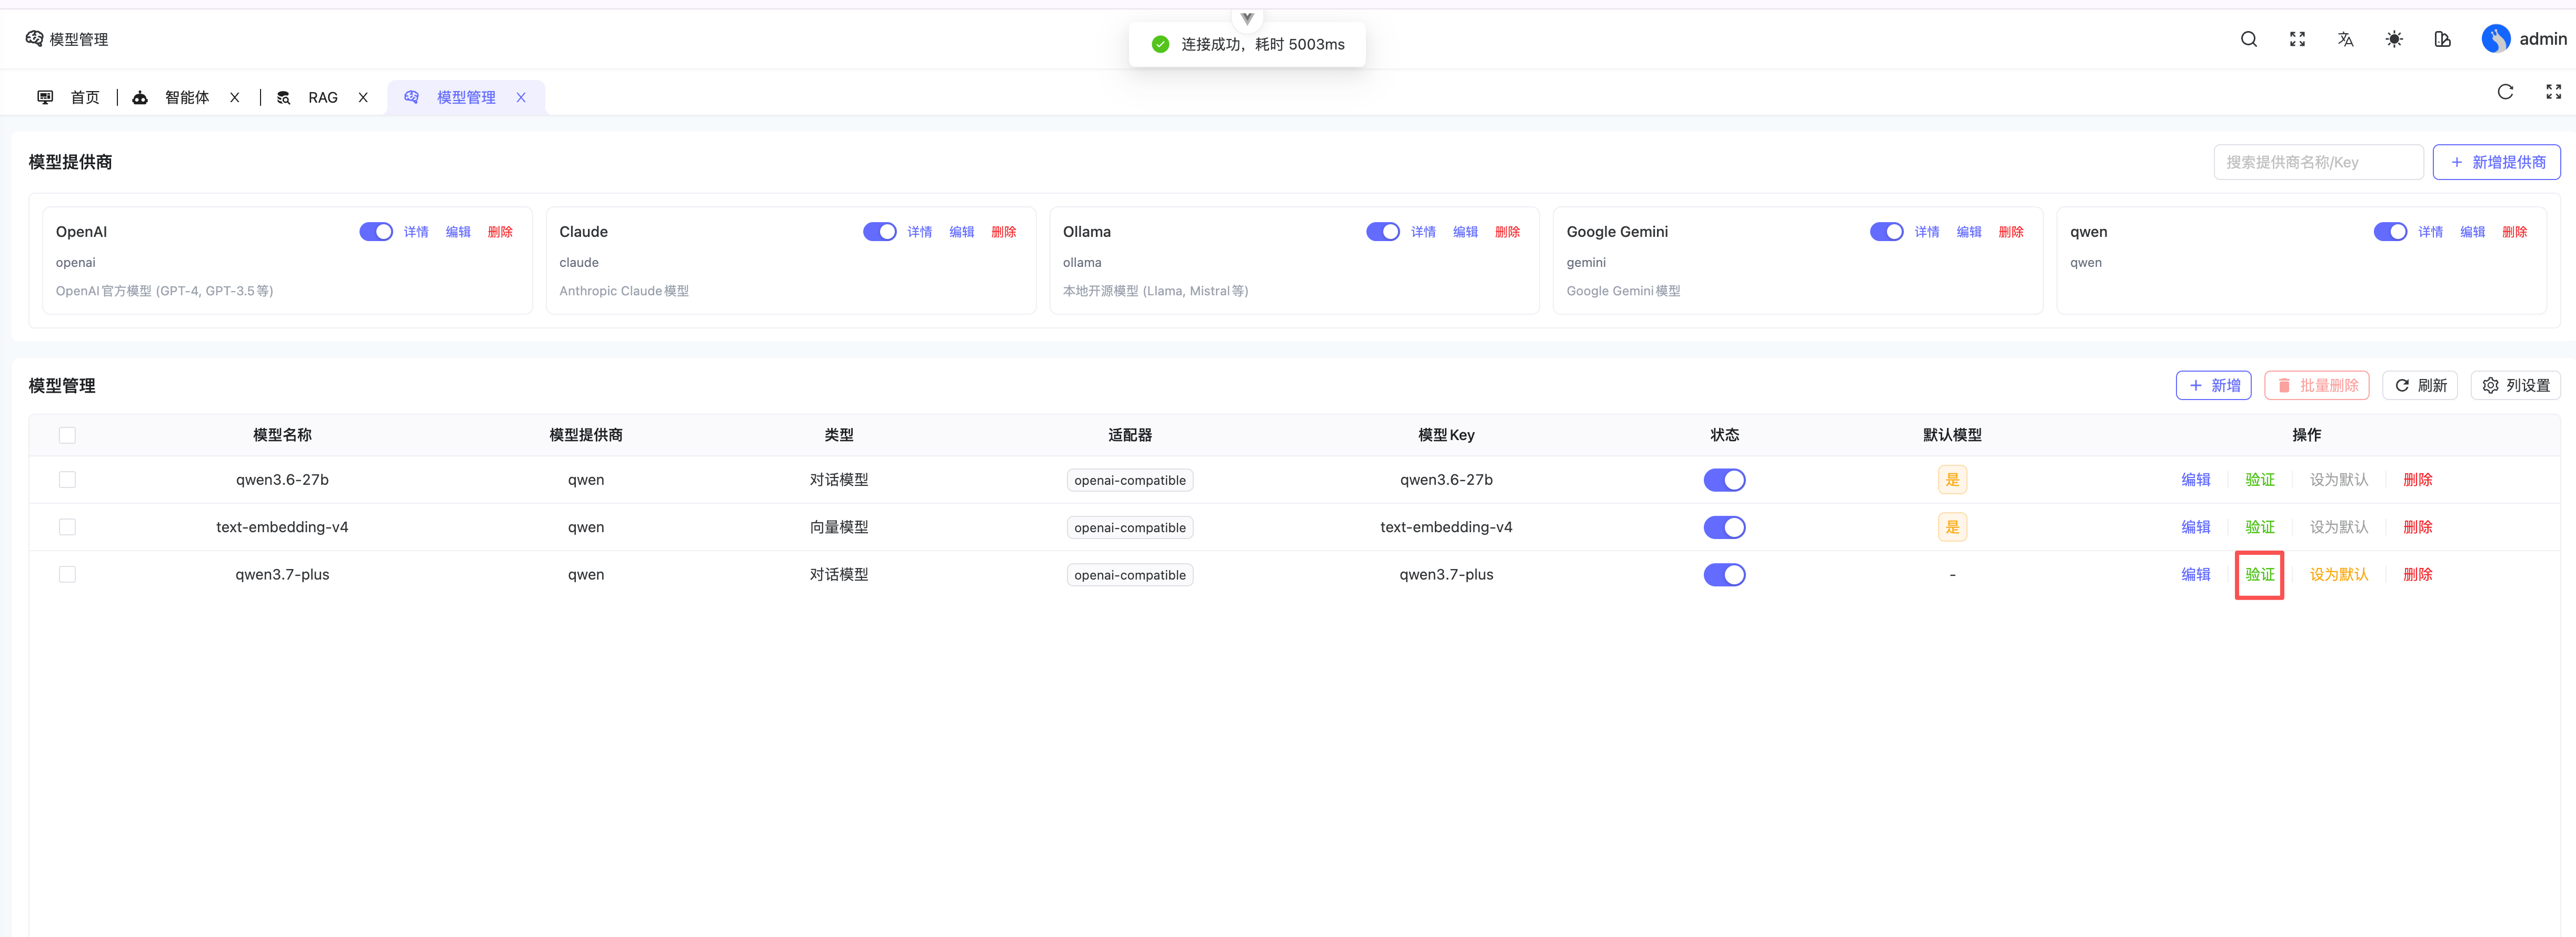The width and height of the screenshot is (2576, 937).
Task: Click 编辑 for Google Gemini provider
Action: click(1969, 232)
